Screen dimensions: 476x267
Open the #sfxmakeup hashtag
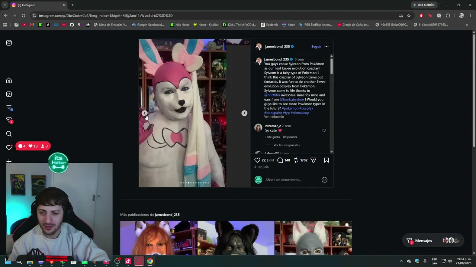coord(300,113)
